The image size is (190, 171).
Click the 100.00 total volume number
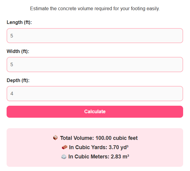(x=104, y=138)
